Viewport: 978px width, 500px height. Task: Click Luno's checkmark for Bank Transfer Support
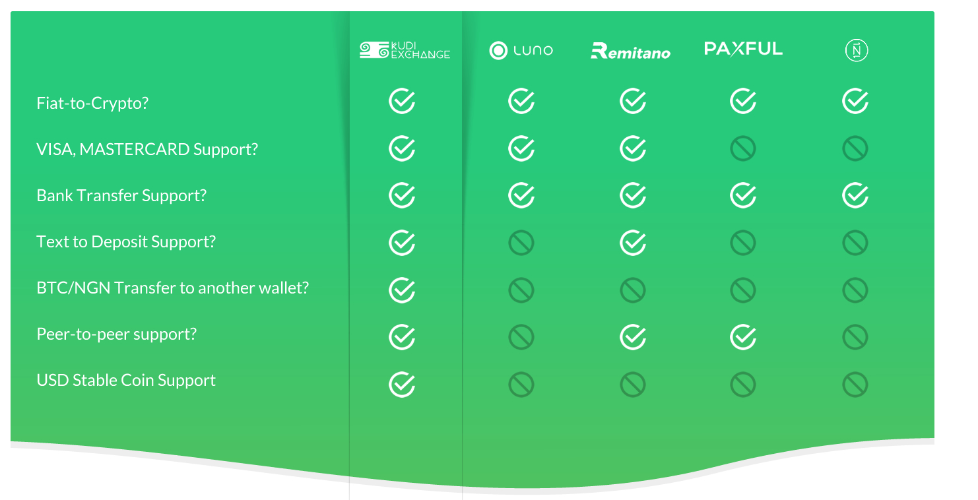(521, 195)
